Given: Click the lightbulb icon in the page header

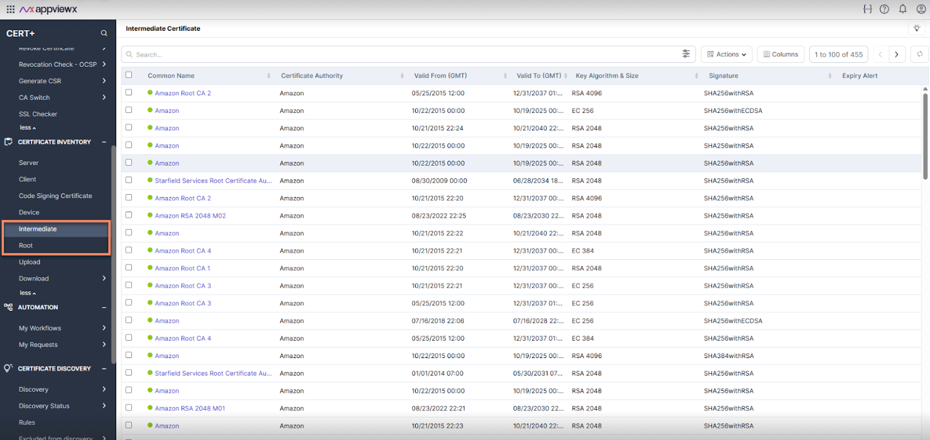Looking at the screenshot, I should [917, 28].
